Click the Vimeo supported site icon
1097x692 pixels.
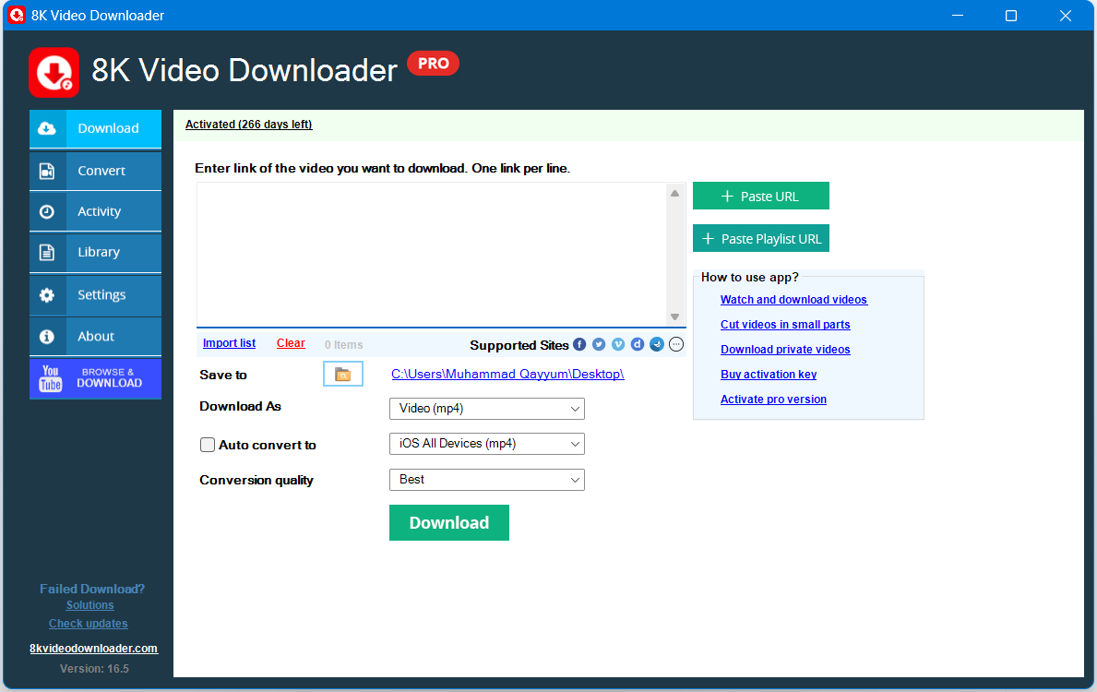(x=618, y=344)
